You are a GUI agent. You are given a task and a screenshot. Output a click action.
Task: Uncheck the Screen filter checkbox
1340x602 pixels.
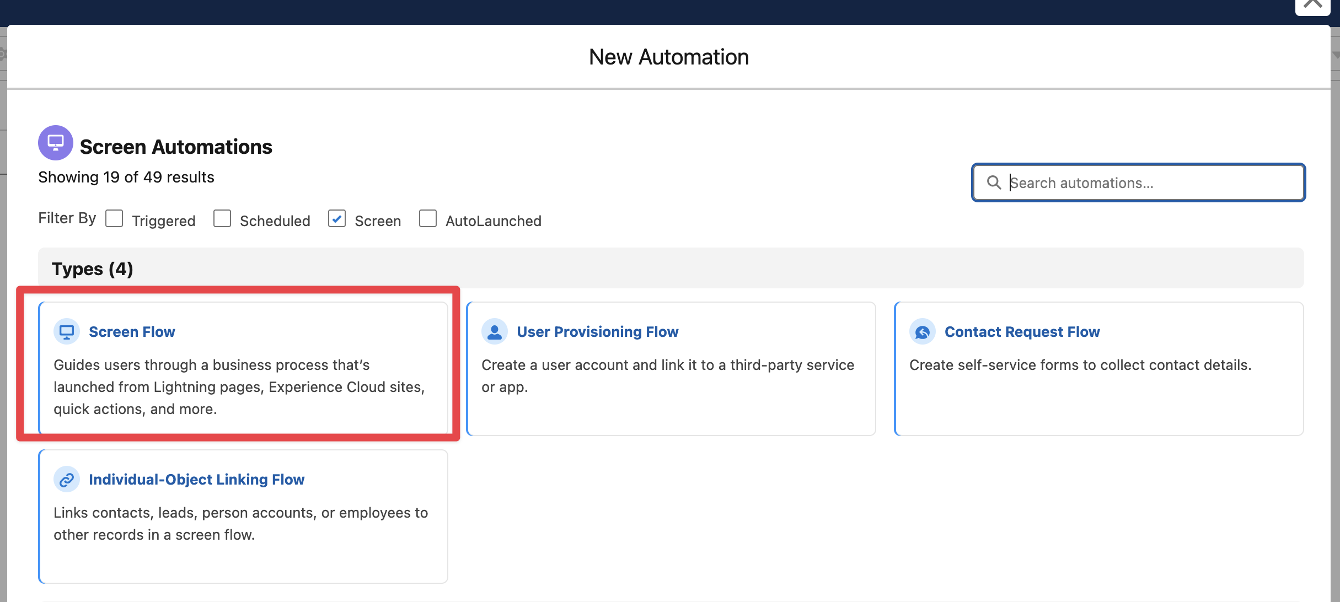coord(337,219)
